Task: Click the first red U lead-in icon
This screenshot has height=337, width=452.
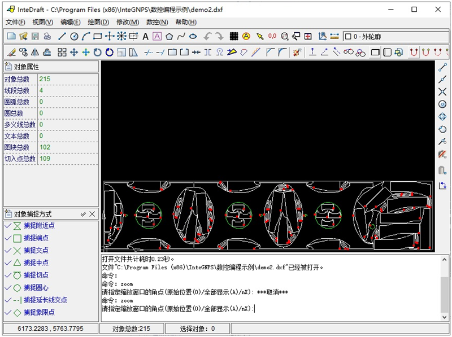Action: (x=414, y=52)
